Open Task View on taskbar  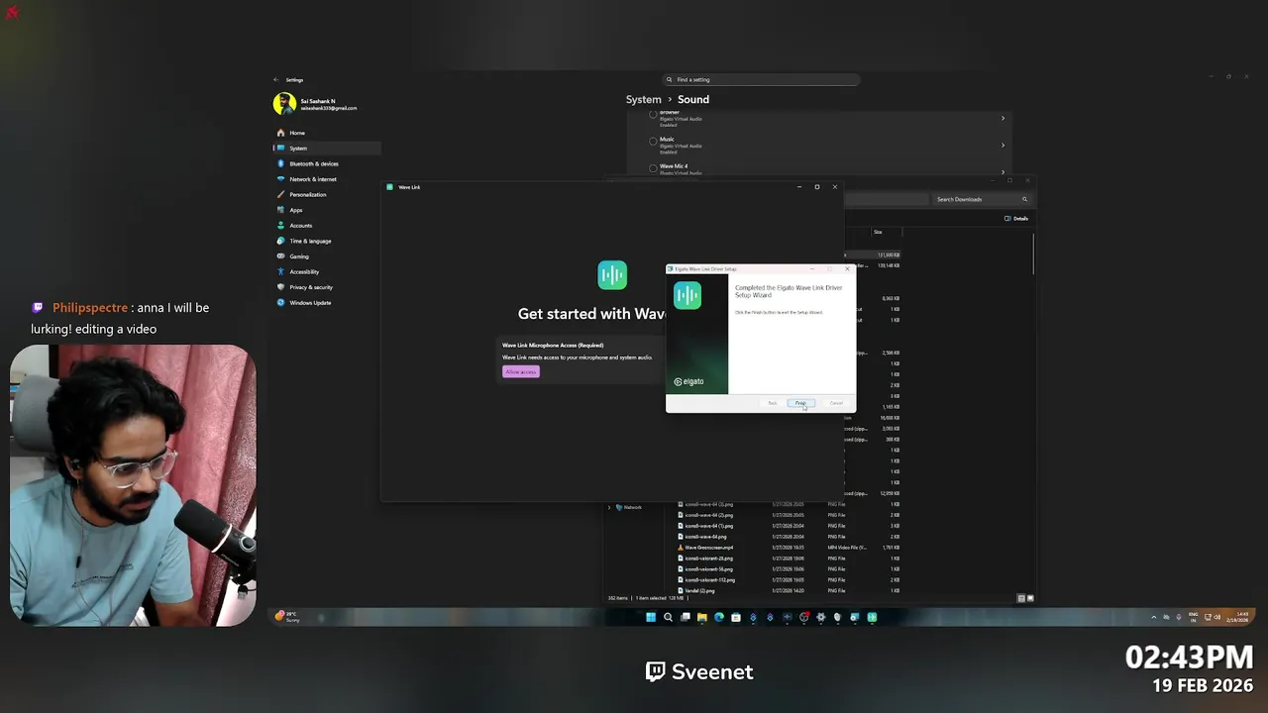(x=685, y=617)
